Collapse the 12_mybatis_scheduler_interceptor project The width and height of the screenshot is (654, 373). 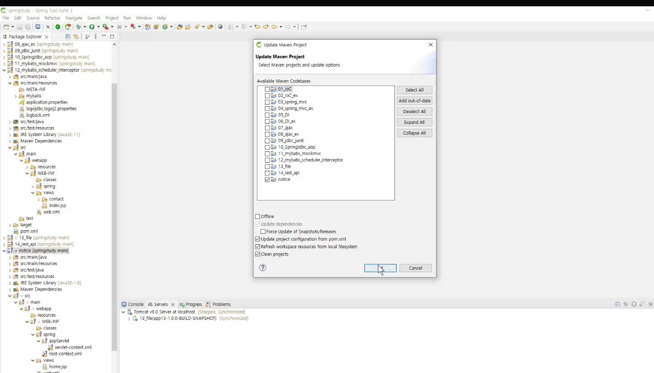click(x=4, y=70)
